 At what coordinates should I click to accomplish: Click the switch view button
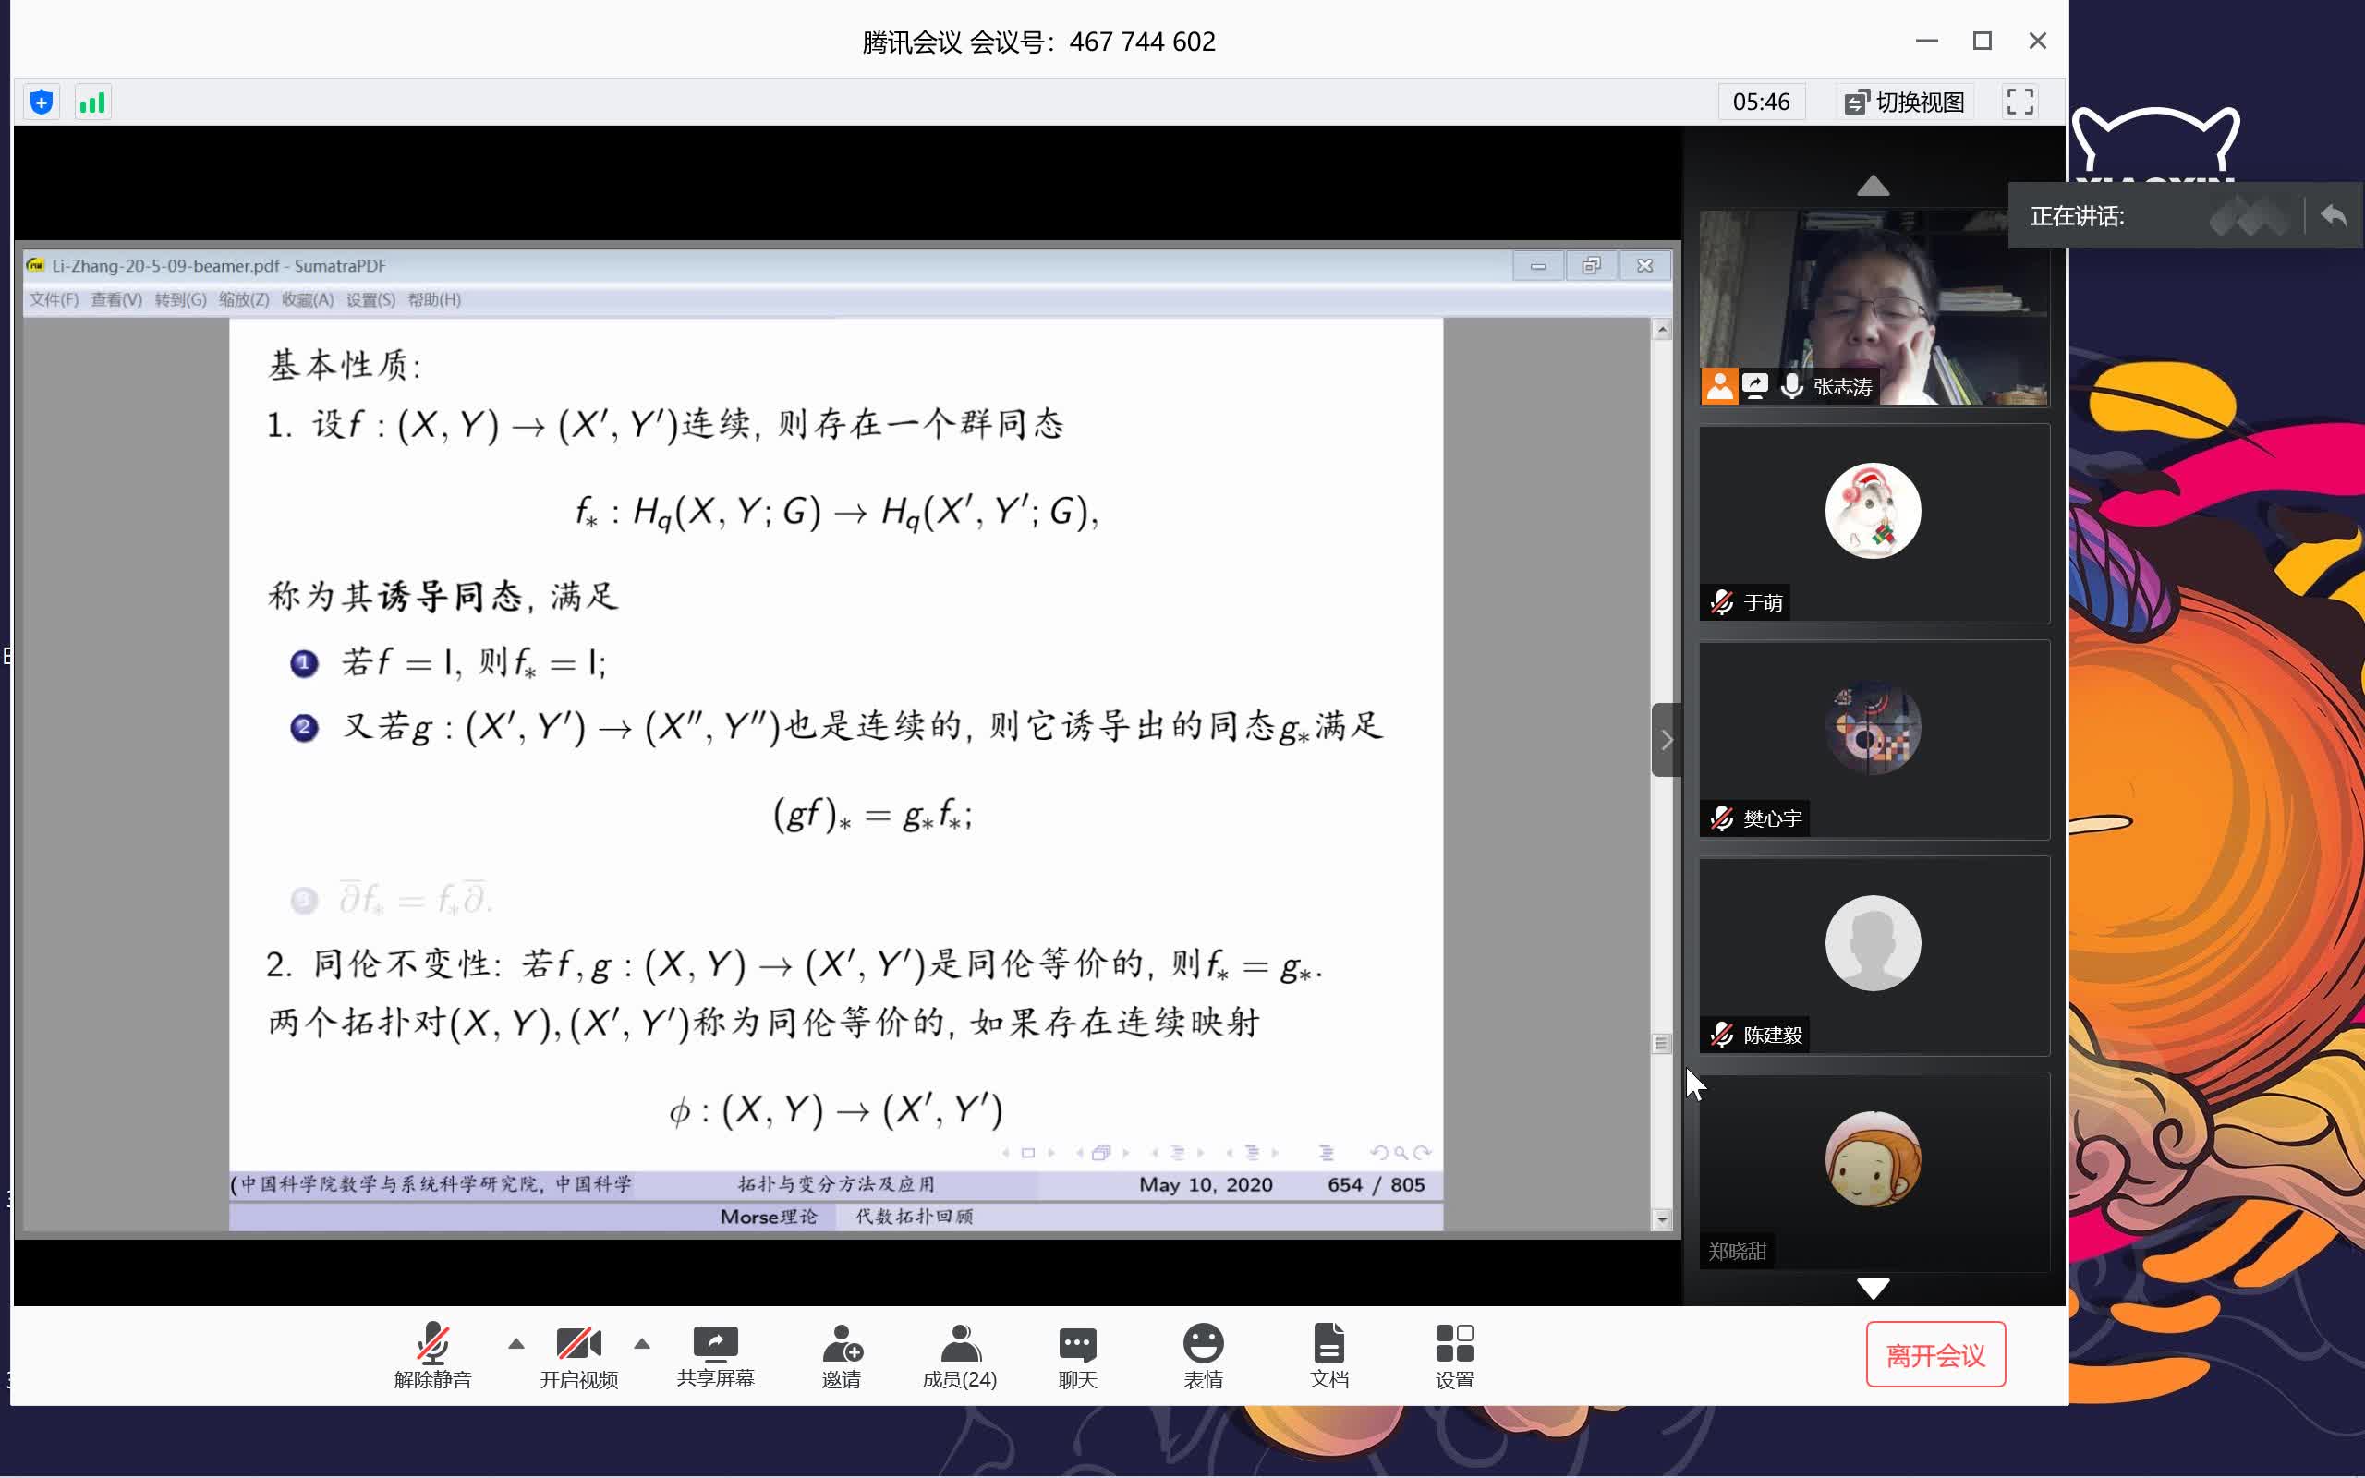[1904, 102]
